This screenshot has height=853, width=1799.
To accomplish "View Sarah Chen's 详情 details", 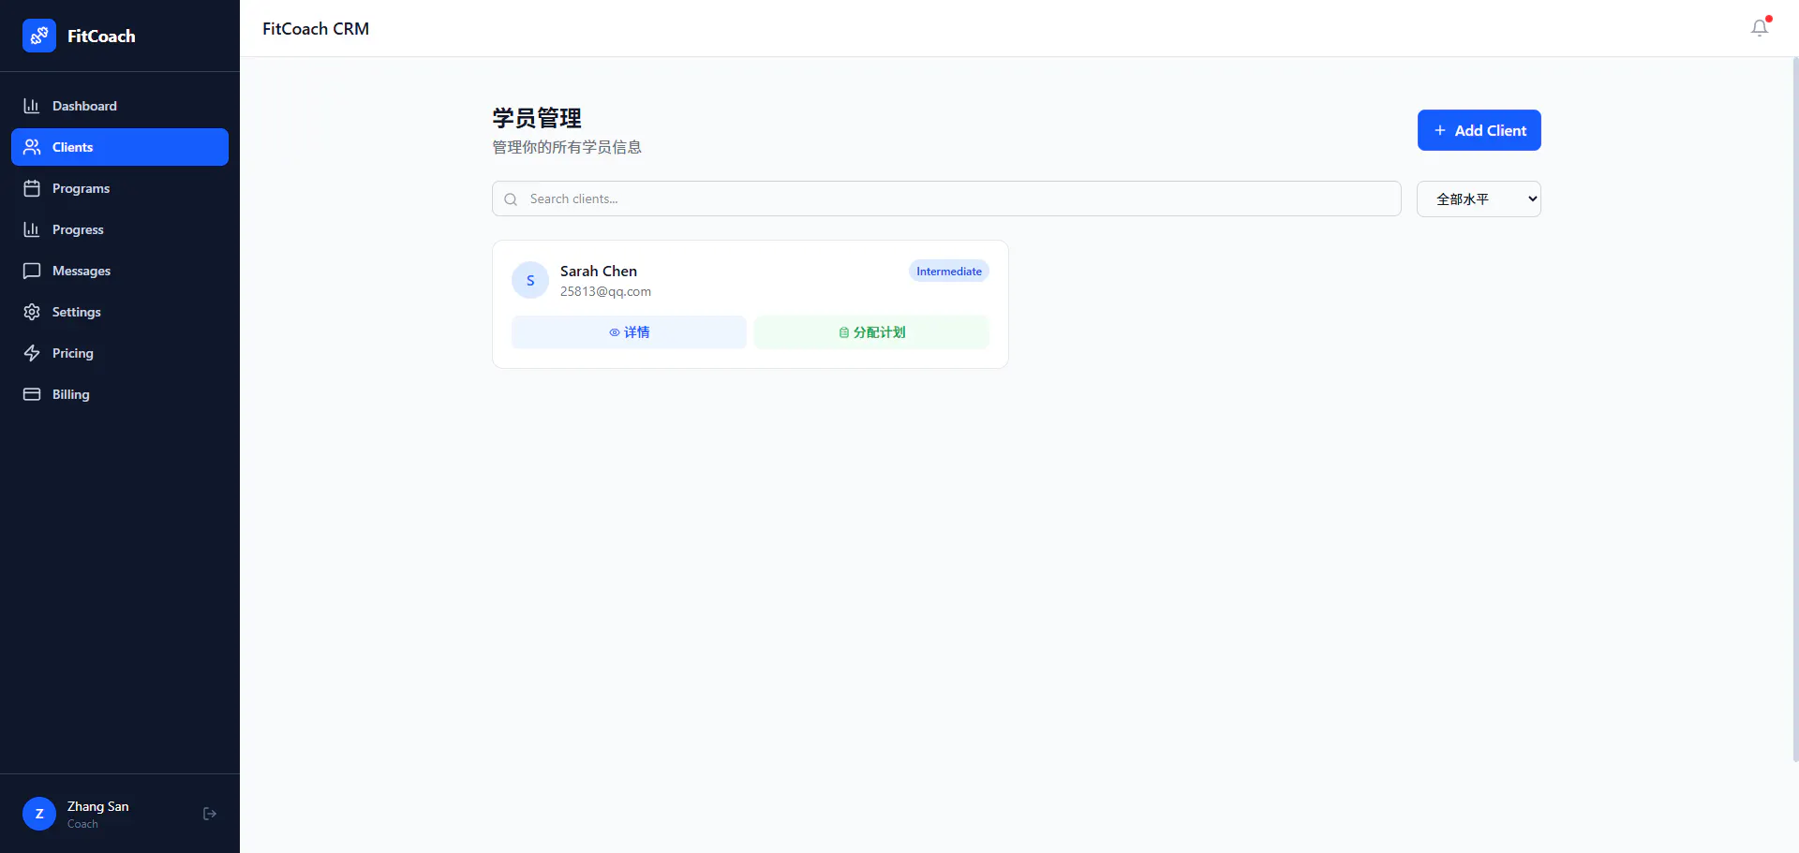I will [629, 332].
